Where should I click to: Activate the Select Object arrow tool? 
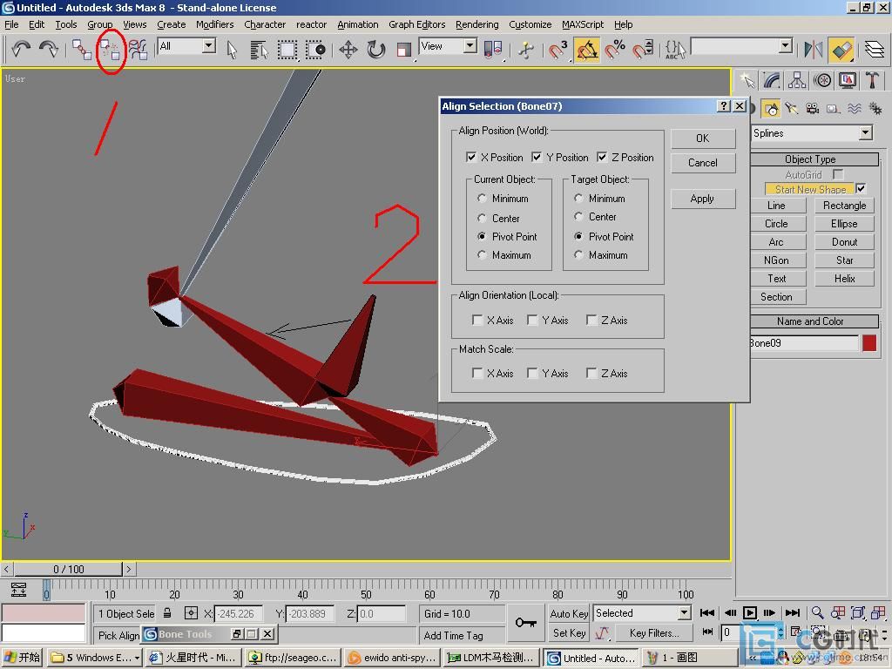pos(232,50)
